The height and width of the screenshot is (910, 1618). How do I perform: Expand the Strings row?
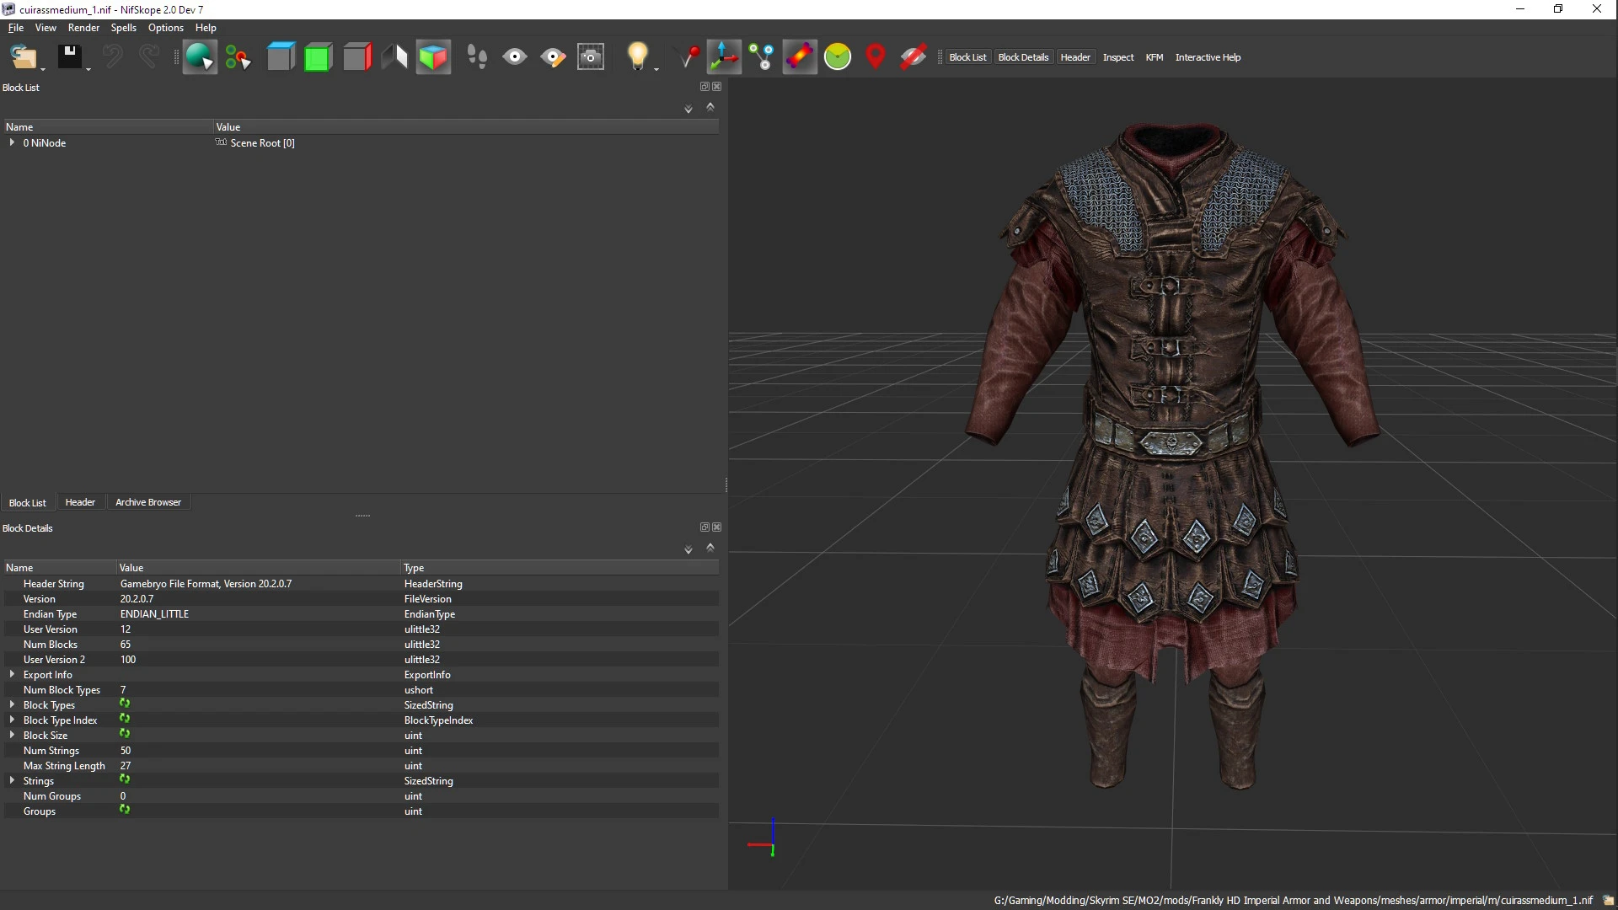point(12,780)
